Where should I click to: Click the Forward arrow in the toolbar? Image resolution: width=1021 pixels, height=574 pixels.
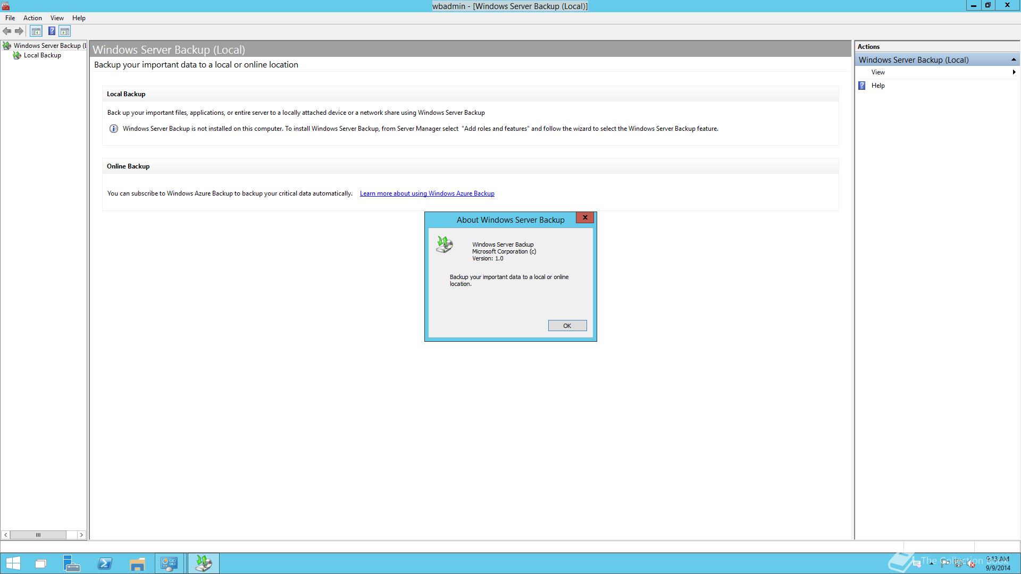click(19, 31)
